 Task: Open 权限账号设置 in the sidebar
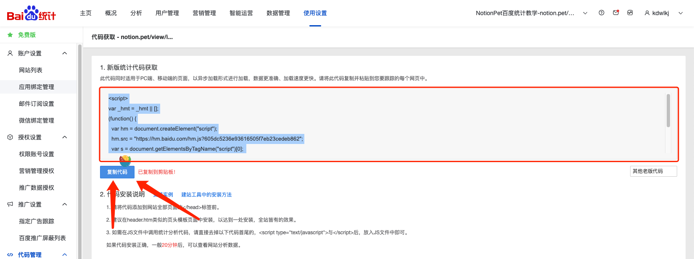point(37,154)
